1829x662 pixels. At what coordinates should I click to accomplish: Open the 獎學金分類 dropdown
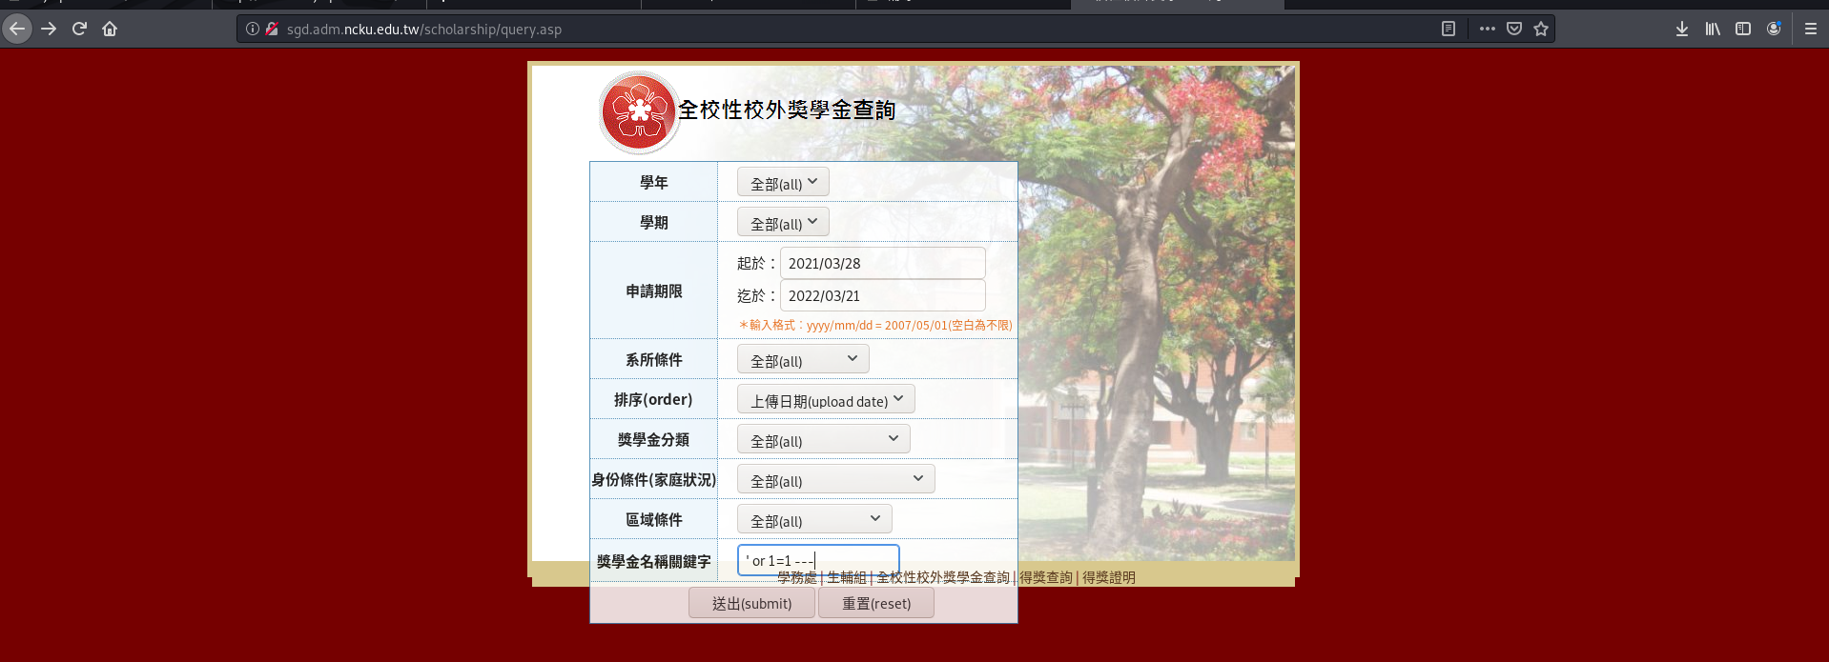pyautogui.click(x=824, y=439)
